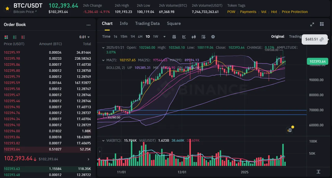
Task: Open the Trading Data tab
Action: (147, 24)
